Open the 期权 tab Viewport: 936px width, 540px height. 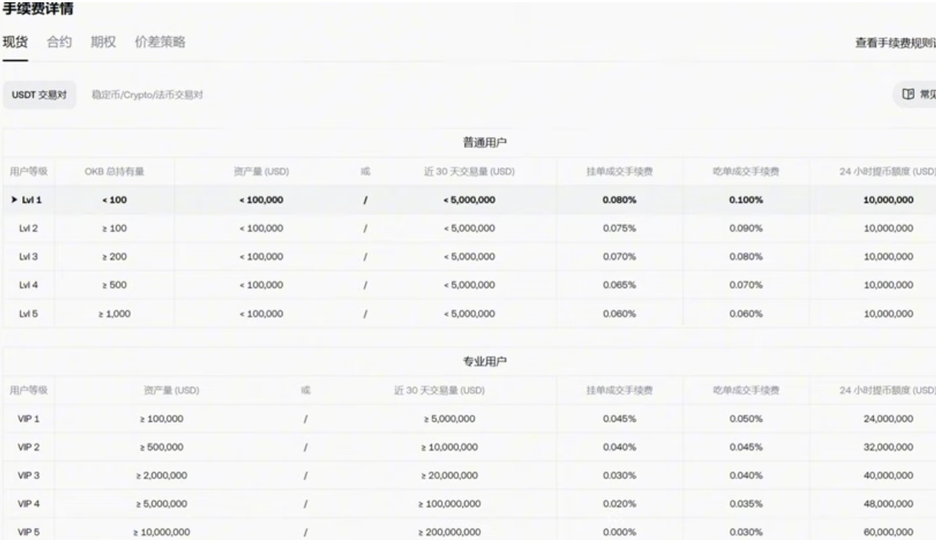[x=103, y=41]
